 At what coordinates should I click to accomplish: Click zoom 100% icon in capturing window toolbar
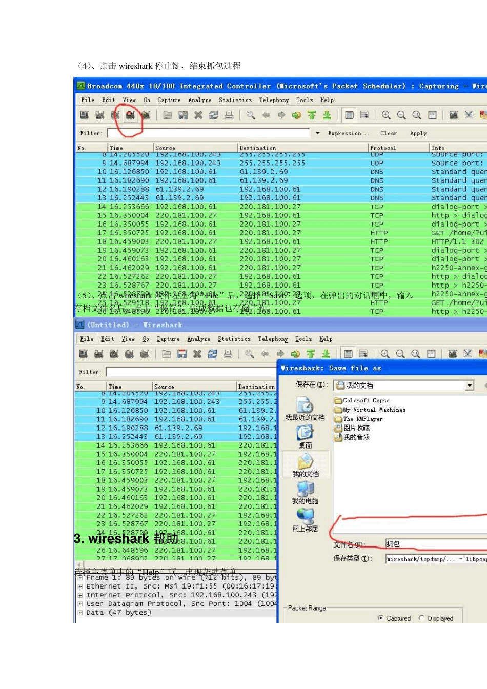tap(417, 115)
